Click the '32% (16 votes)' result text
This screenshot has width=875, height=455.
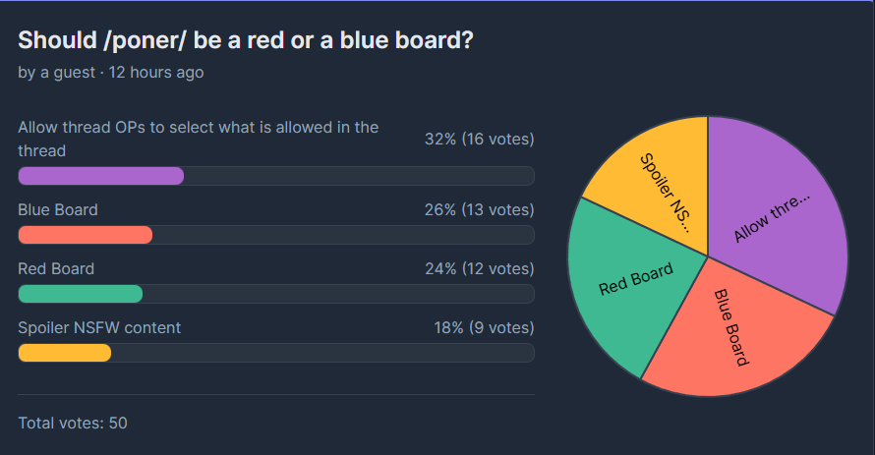[x=480, y=139]
